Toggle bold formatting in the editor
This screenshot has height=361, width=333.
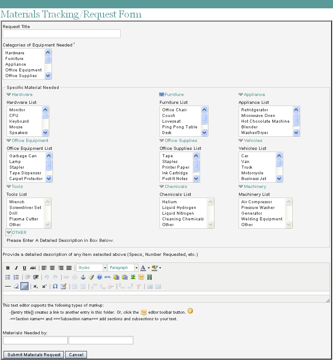(8, 268)
